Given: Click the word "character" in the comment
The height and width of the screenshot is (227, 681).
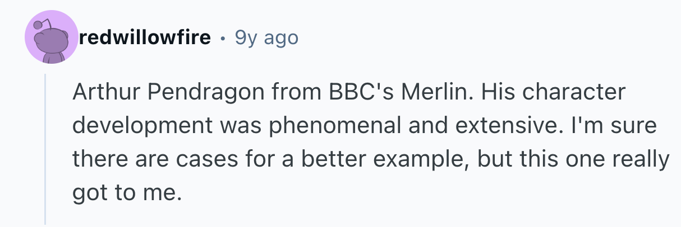Looking at the screenshot, I should tap(579, 92).
